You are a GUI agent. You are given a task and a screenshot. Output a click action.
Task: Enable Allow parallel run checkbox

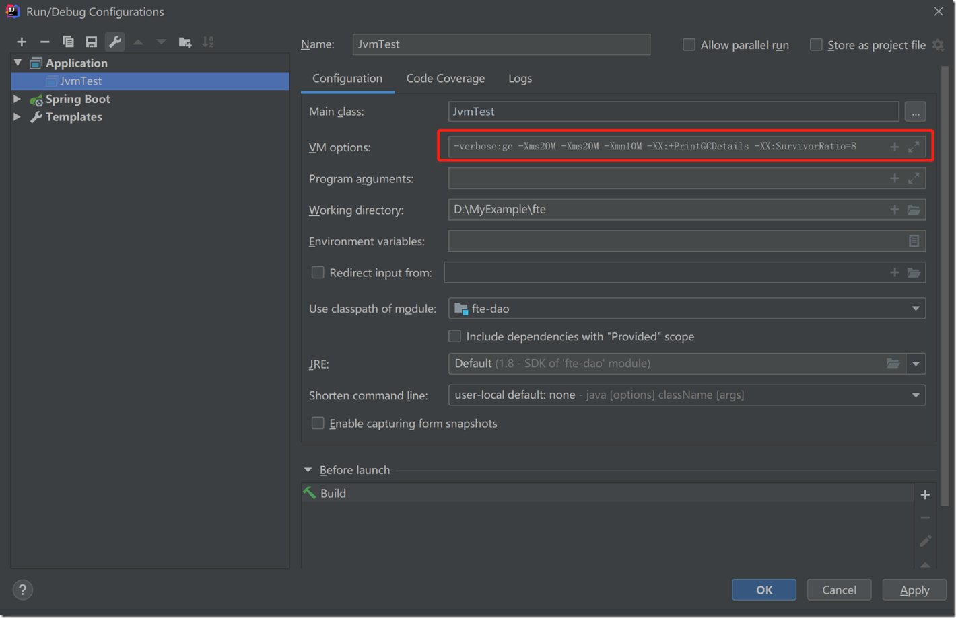pos(689,45)
